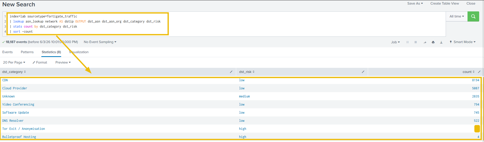This screenshot has width=484, height=142.
Task: Click the count value 745
Action: 477,113
